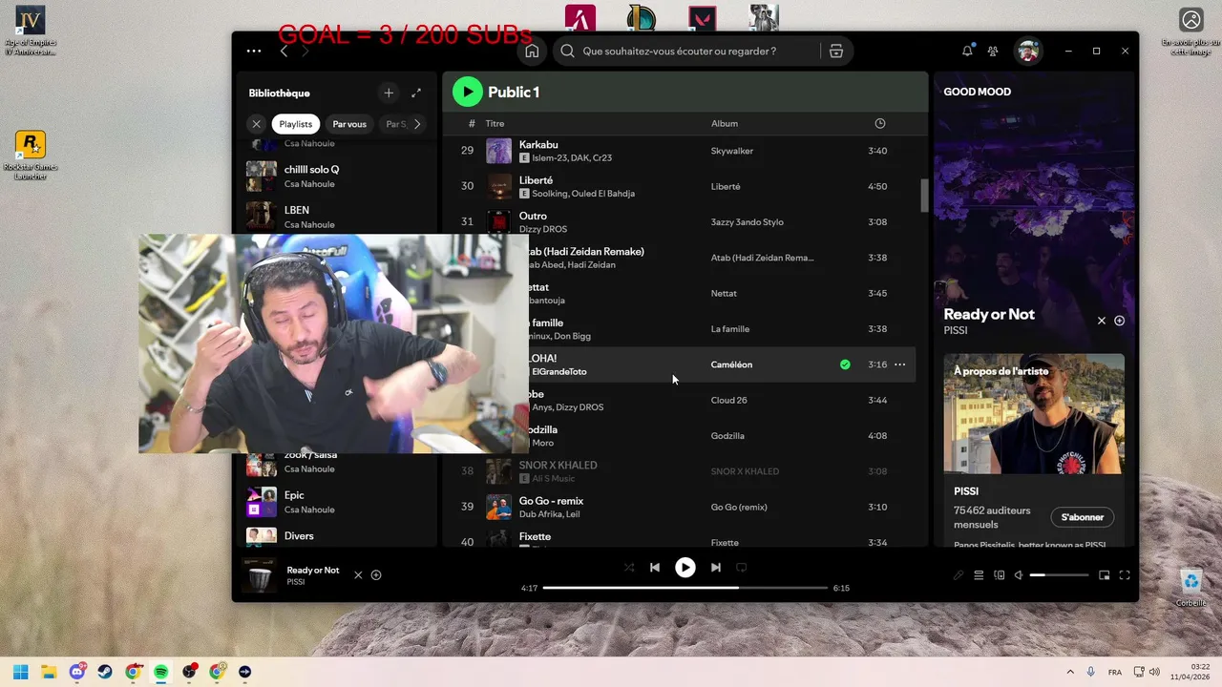The image size is (1222, 687).
Task: Open Discord from the taskbar
Action: 76,672
